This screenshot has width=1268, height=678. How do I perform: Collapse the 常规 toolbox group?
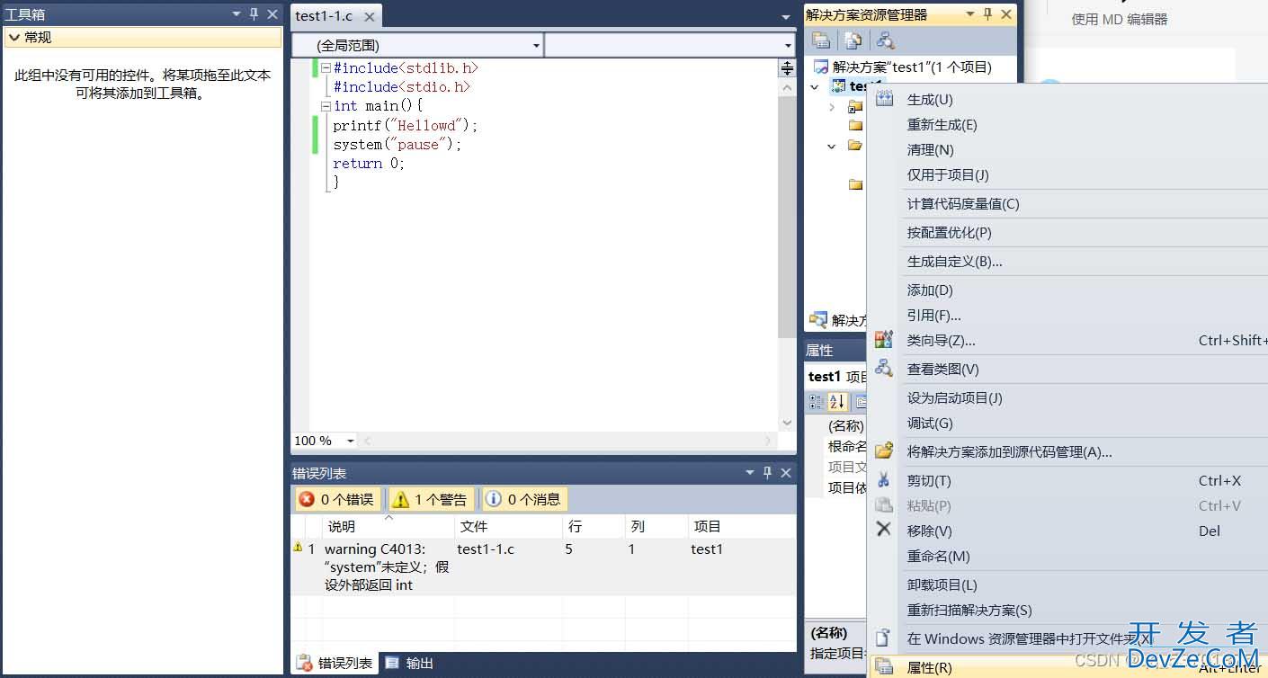tap(13, 37)
